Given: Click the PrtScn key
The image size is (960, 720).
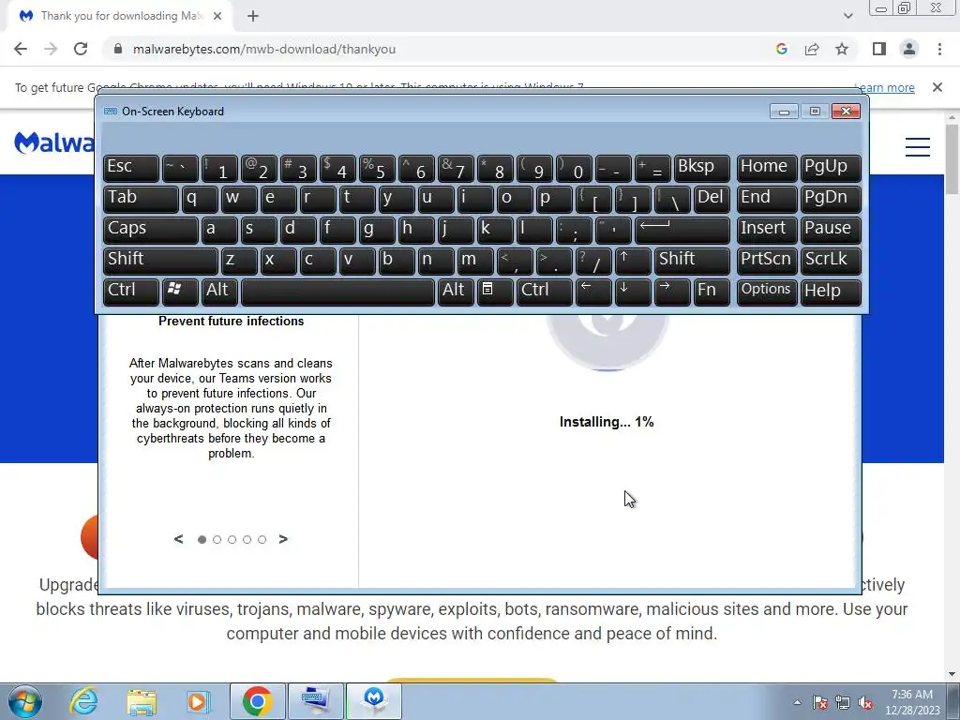Looking at the screenshot, I should click(x=767, y=261).
